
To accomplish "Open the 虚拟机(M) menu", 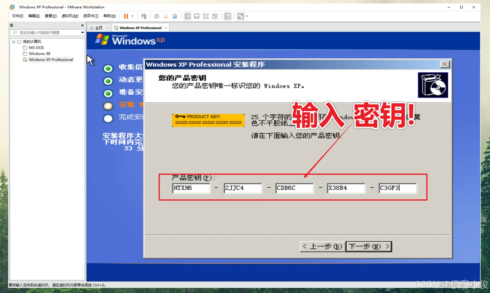I will tap(70, 16).
